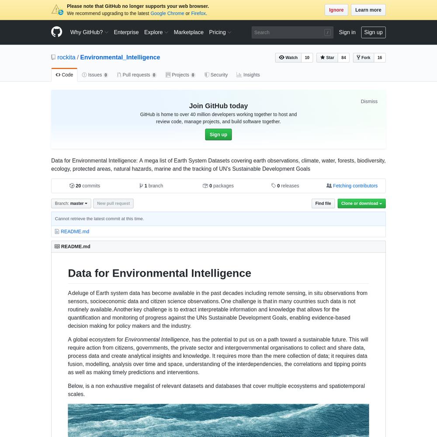Viewport: 437px width, 437px height.
Task: Click the ocean waves image in README
Action: 218,420
